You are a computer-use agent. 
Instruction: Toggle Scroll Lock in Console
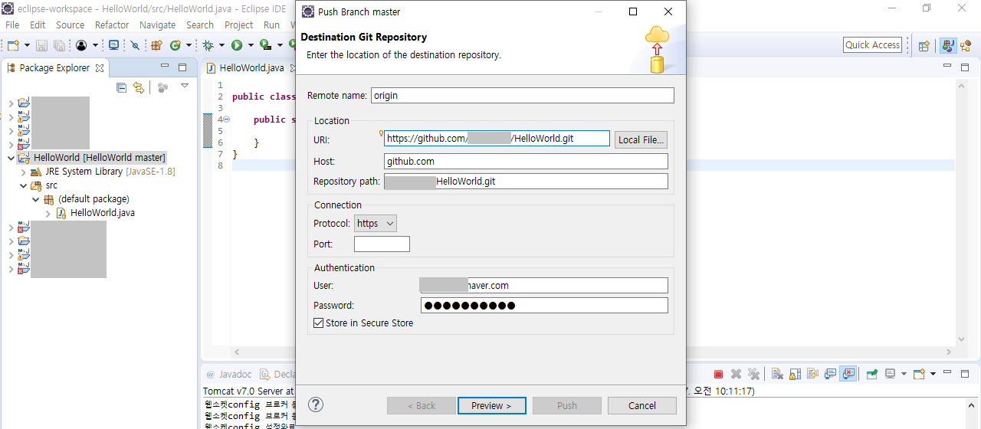coord(796,375)
